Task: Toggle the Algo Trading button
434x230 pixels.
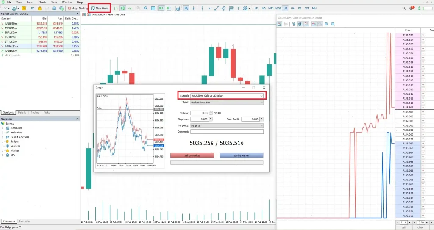Action: 78,8
